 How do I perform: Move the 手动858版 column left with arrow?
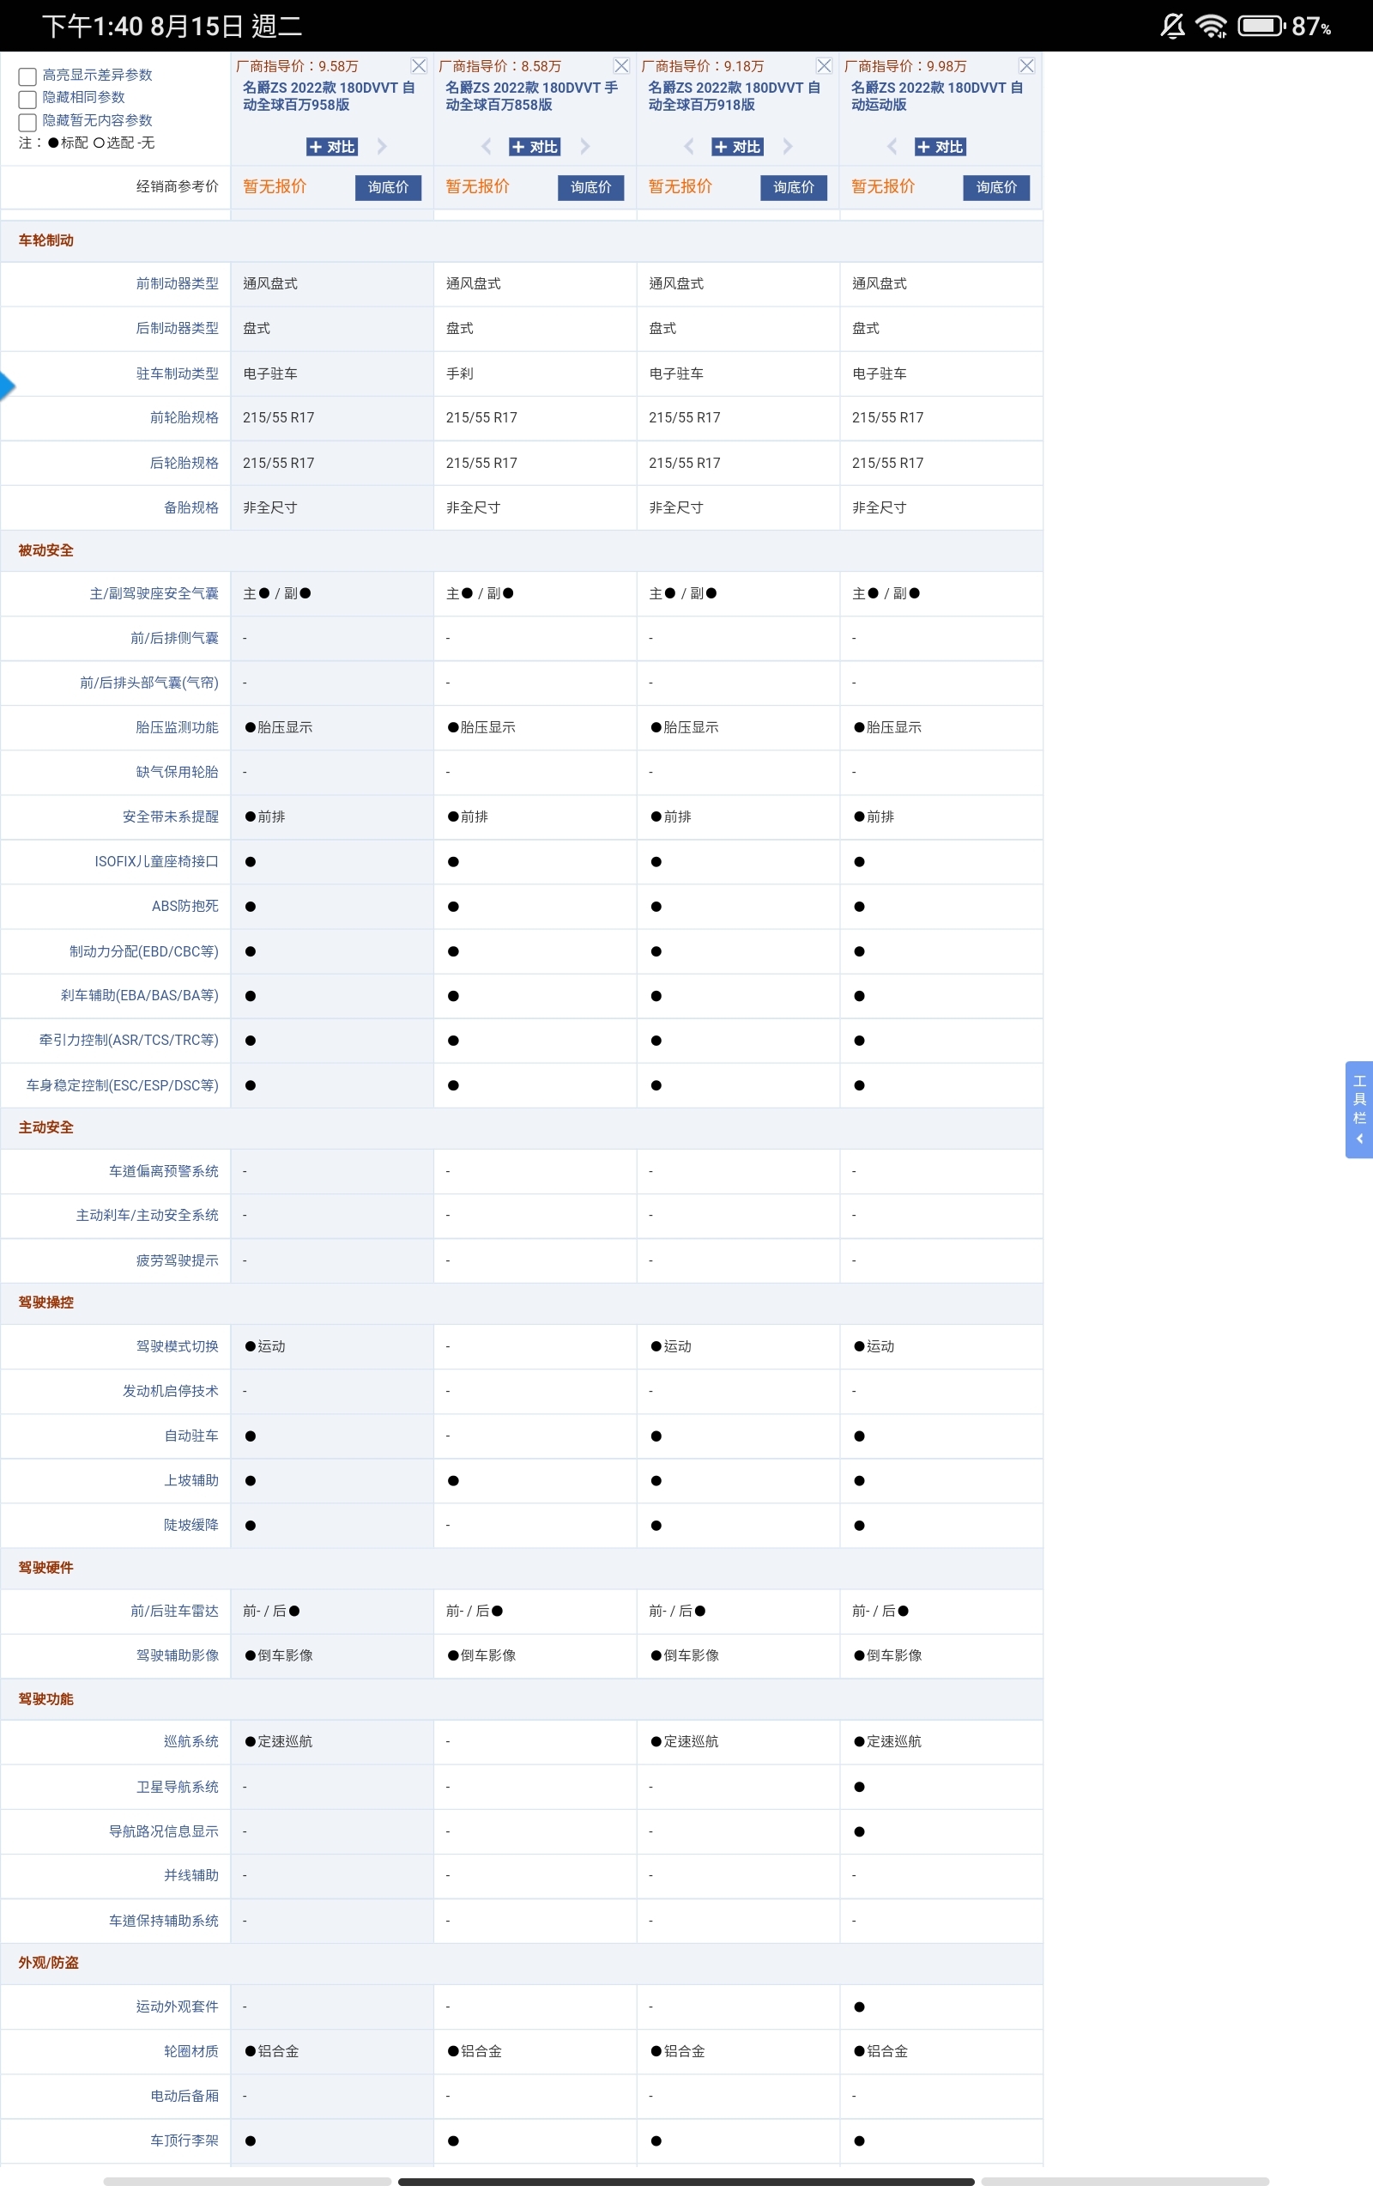click(486, 146)
